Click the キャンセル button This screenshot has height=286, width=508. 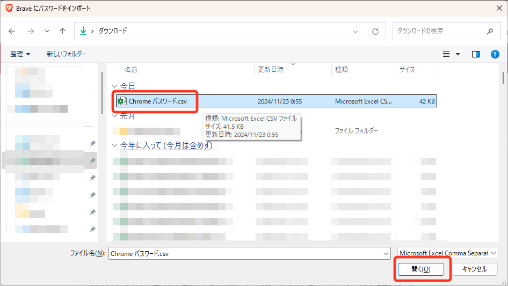pos(474,269)
